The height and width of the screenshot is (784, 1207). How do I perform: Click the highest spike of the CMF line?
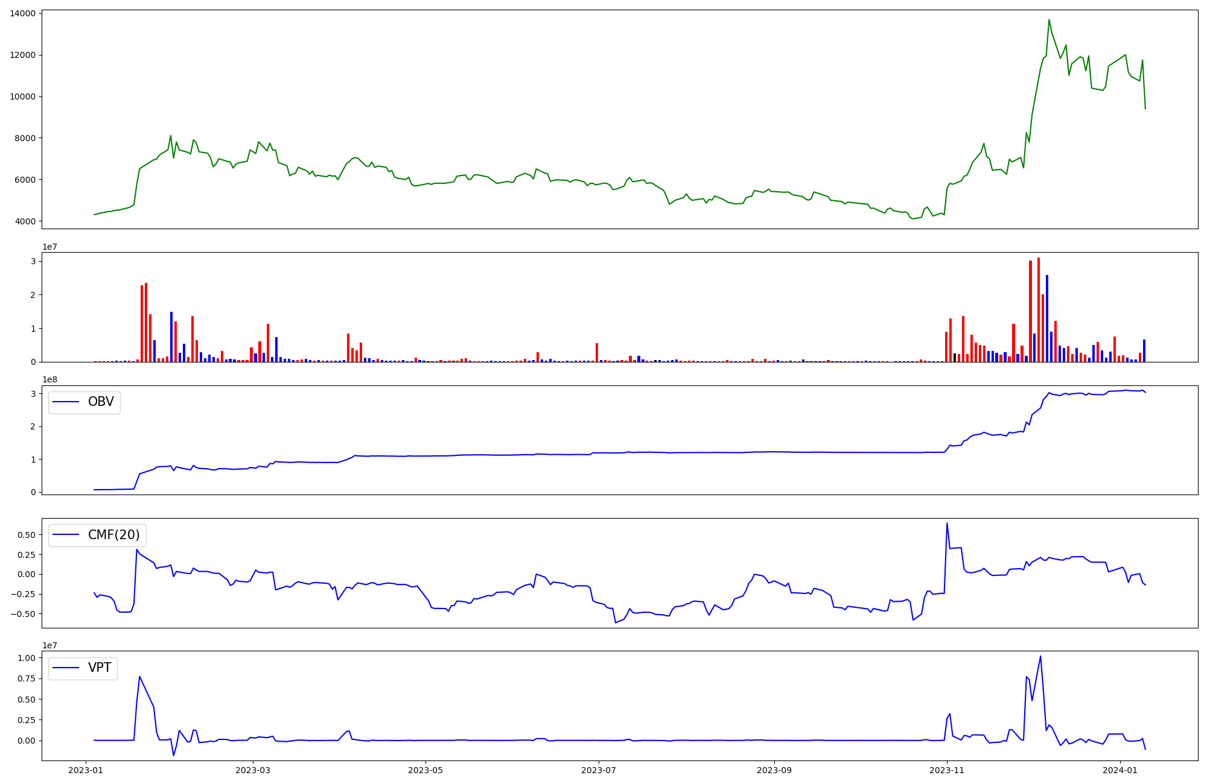pyautogui.click(x=947, y=523)
